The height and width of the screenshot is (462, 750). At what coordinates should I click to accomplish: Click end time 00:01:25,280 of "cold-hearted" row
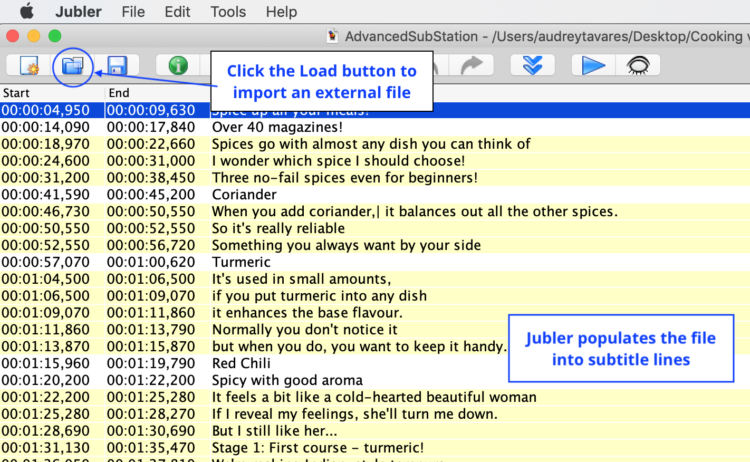[151, 397]
